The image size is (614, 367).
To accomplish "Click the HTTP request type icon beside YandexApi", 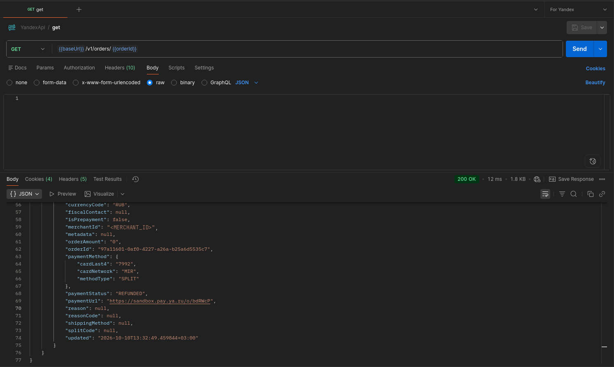I will (x=12, y=28).
